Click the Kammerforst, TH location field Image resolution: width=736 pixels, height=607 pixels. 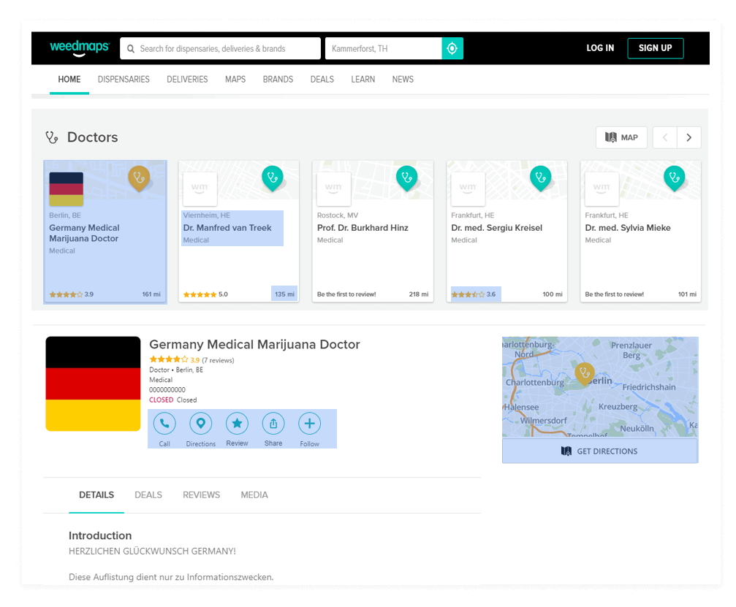tap(384, 48)
